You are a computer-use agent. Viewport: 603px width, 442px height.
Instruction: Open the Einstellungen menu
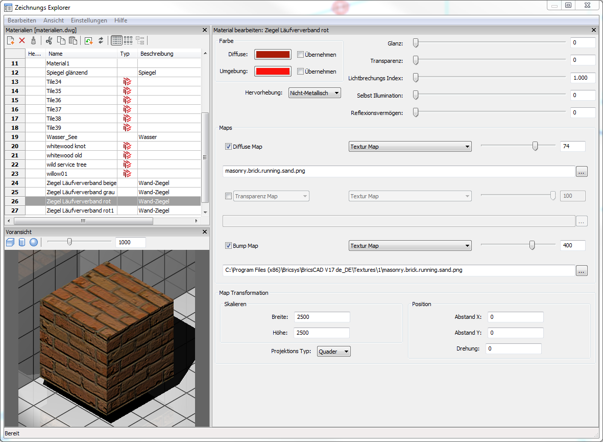click(x=89, y=20)
